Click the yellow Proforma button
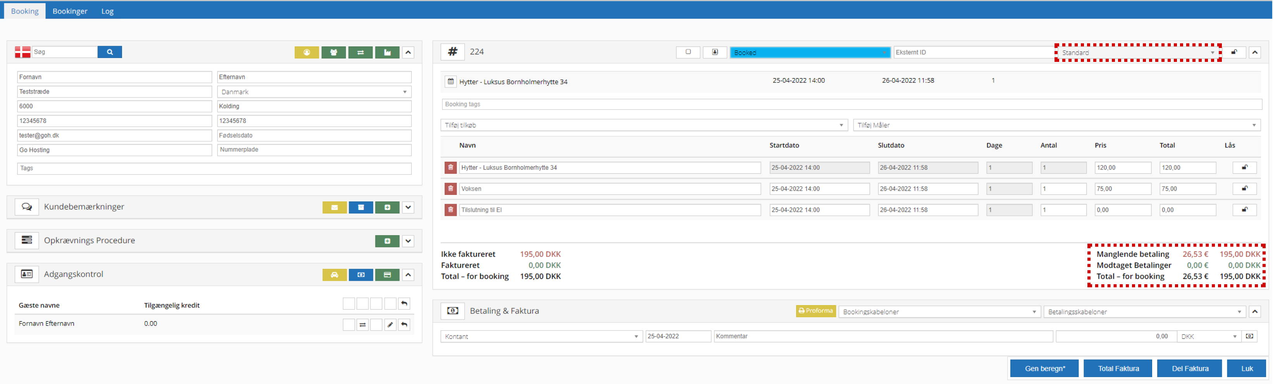1273x384 pixels. 815,311
